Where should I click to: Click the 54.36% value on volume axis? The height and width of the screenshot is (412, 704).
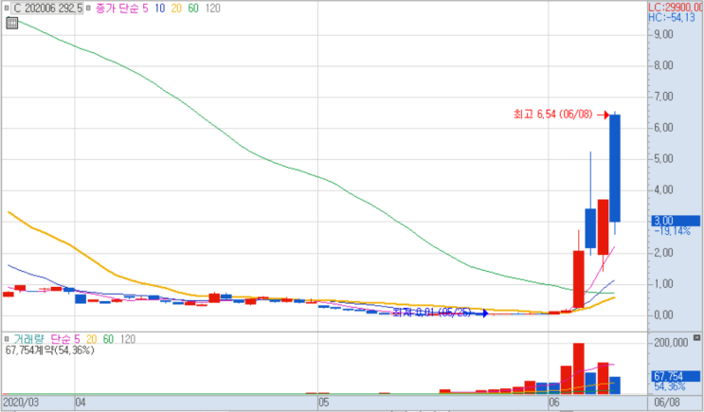pos(670,386)
